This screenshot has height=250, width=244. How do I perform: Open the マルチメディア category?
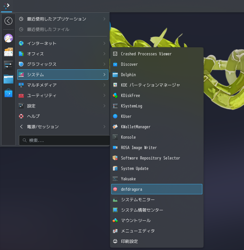pos(63,85)
